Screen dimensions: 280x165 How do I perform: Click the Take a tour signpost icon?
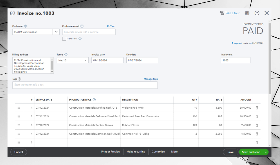[x=222, y=13]
